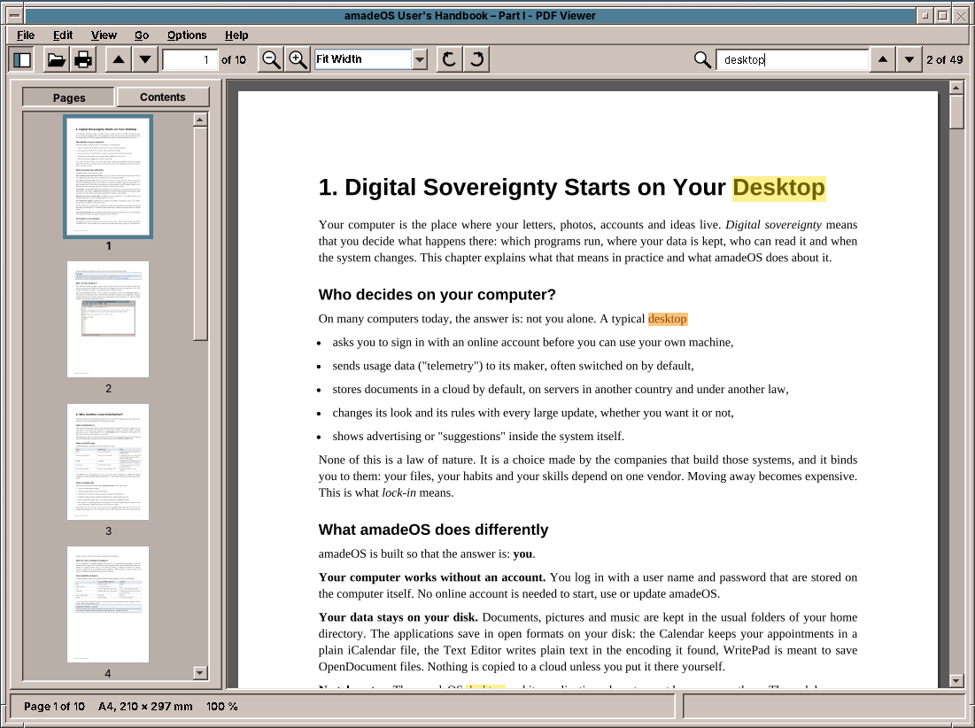
Task: Click the search magnifier icon
Action: pos(702,59)
